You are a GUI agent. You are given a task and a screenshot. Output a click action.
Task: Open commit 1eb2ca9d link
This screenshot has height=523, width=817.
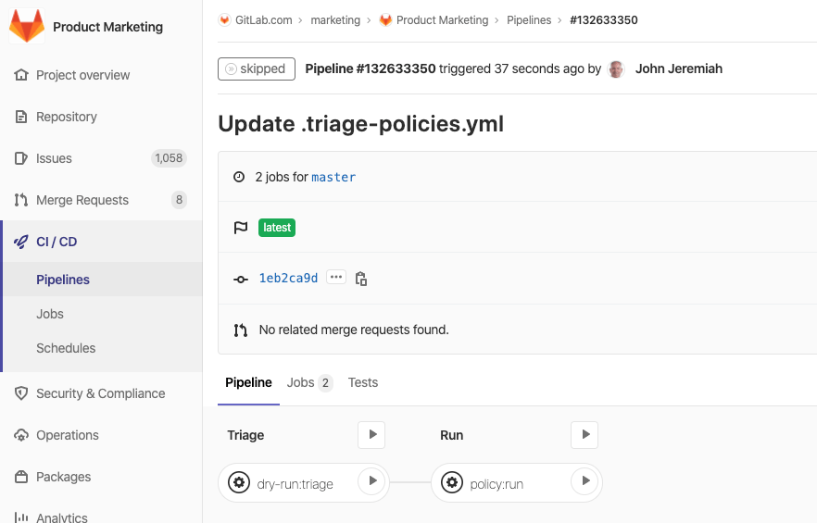[x=288, y=278]
